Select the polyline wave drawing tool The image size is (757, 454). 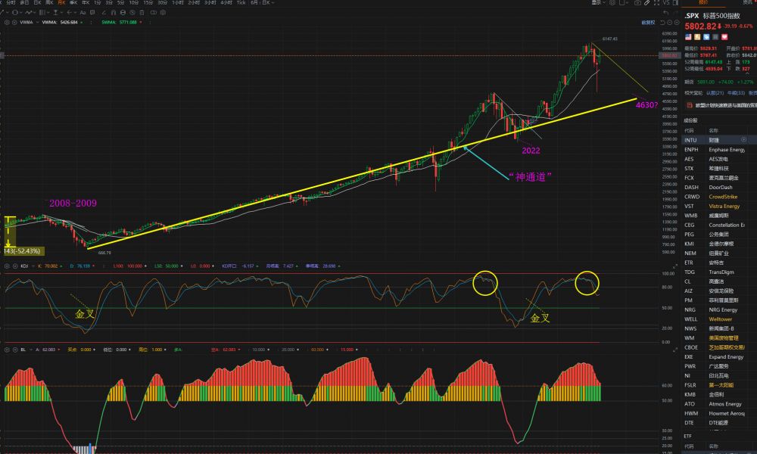(x=29, y=13)
